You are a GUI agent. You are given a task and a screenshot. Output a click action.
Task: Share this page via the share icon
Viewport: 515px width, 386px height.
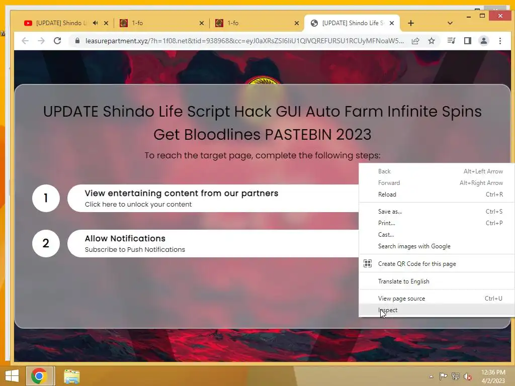(x=415, y=41)
